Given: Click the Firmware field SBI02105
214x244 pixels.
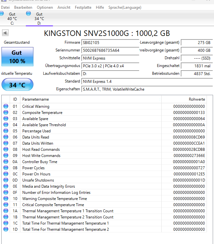Looking at the screenshot, I should tap(110, 43).
